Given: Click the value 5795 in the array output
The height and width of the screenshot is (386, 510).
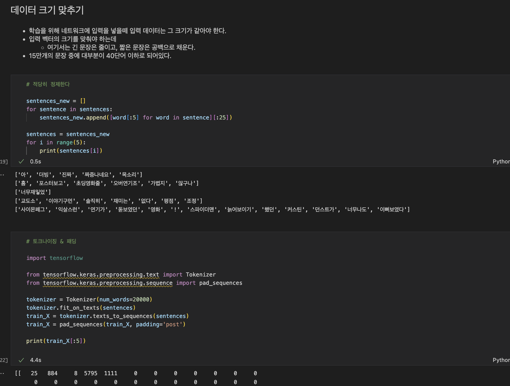Looking at the screenshot, I should click(x=91, y=373).
